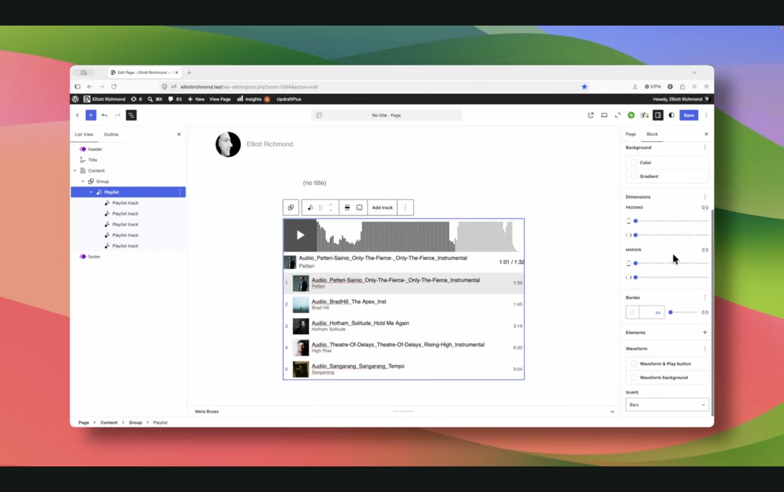Screen dimensions: 784x492
Task: Open the device preview laptop icon
Action: pyautogui.click(x=604, y=115)
